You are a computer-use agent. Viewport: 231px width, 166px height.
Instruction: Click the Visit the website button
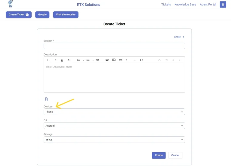(66, 15)
